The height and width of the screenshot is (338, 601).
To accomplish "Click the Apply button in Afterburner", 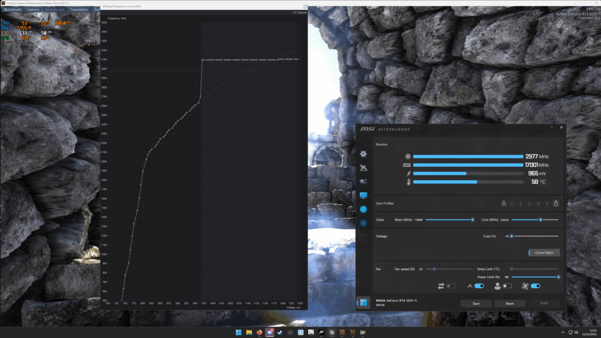I will pyautogui.click(x=544, y=303).
